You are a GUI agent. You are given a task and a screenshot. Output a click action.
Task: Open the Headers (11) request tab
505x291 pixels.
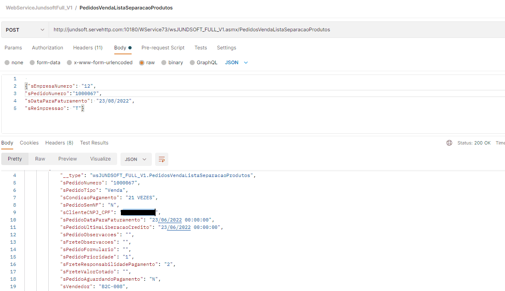tap(88, 48)
